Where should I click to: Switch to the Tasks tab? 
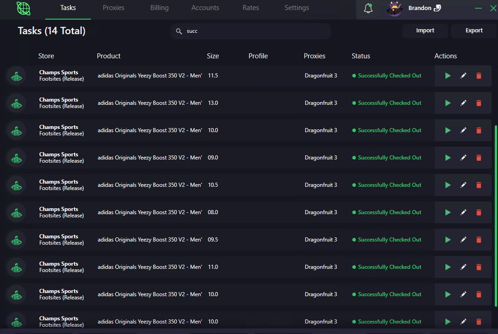pos(68,8)
